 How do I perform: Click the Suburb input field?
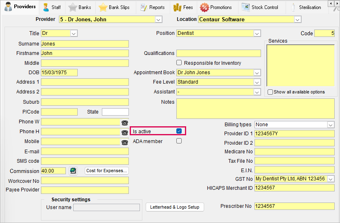point(85,102)
